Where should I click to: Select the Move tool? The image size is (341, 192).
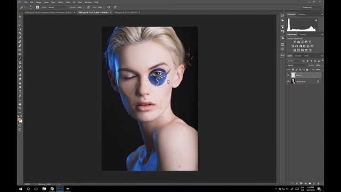[20, 17]
